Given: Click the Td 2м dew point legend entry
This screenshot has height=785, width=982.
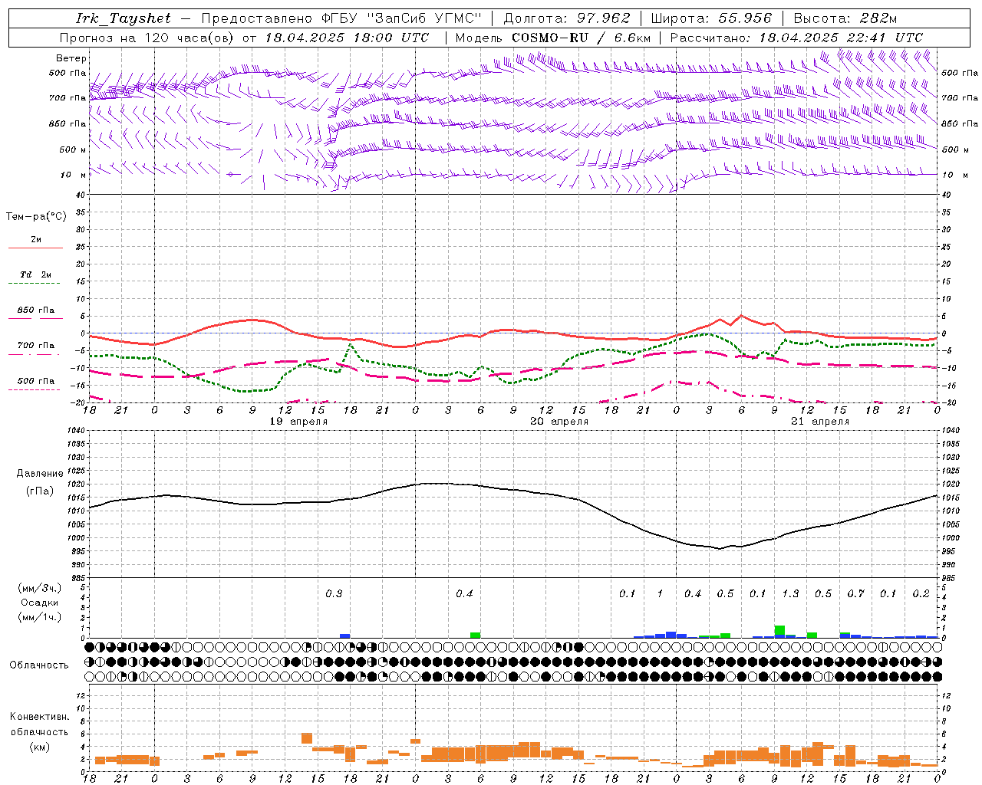Looking at the screenshot, I should pyautogui.click(x=36, y=274).
